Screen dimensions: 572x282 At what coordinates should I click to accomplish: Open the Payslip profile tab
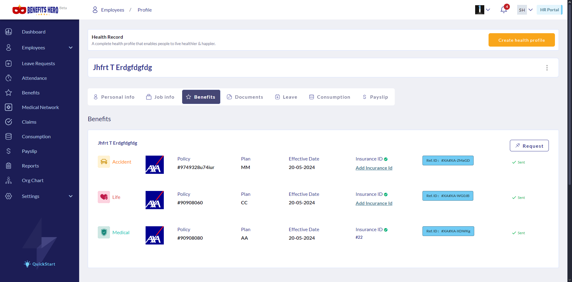coord(375,97)
